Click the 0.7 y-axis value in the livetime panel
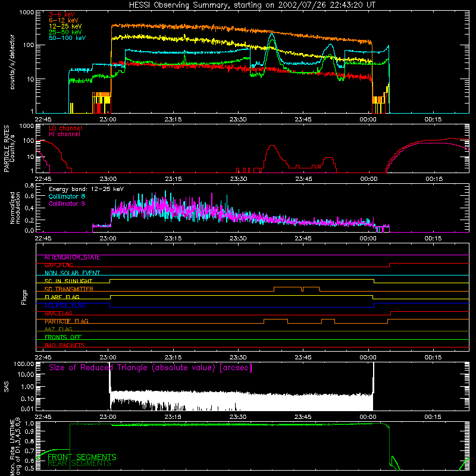This screenshot has width=476, height=476. [29, 451]
